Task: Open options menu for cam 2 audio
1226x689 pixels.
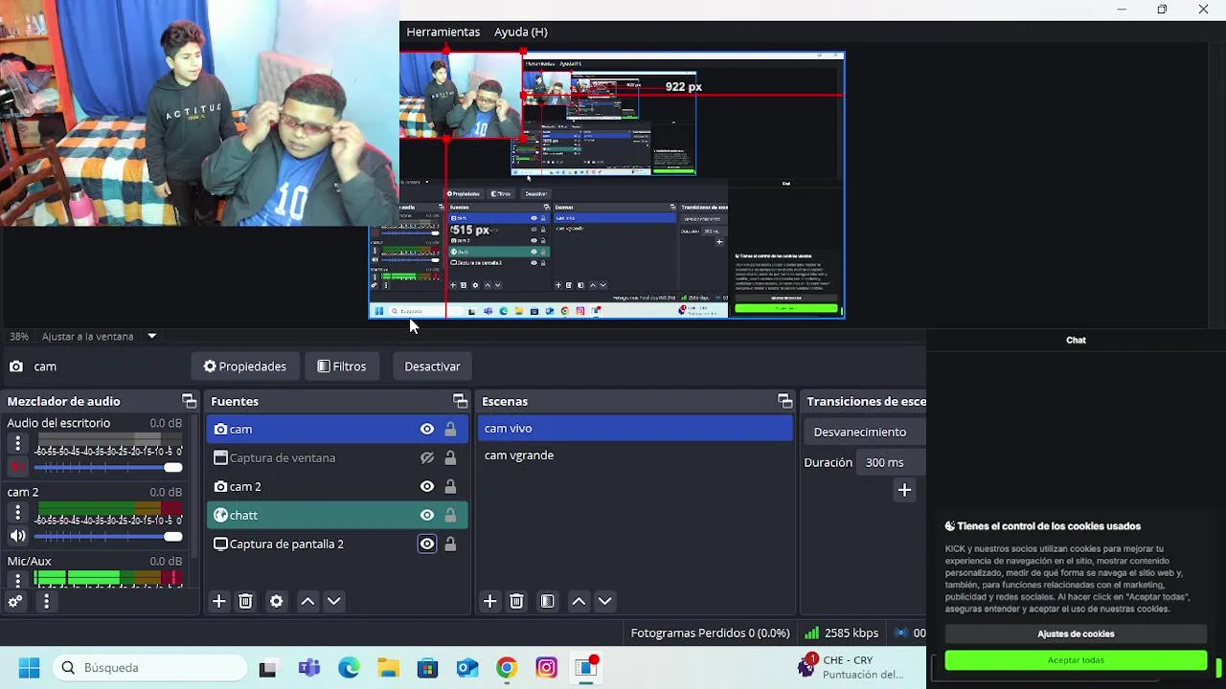Action: [17, 512]
